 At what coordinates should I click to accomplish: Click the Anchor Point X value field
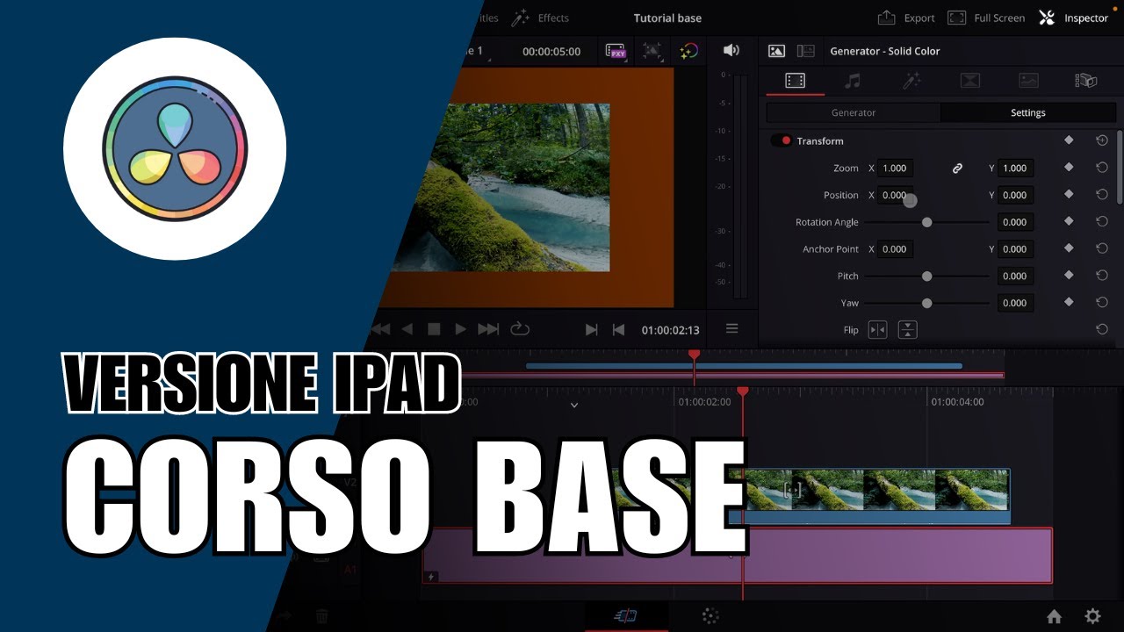pos(895,249)
